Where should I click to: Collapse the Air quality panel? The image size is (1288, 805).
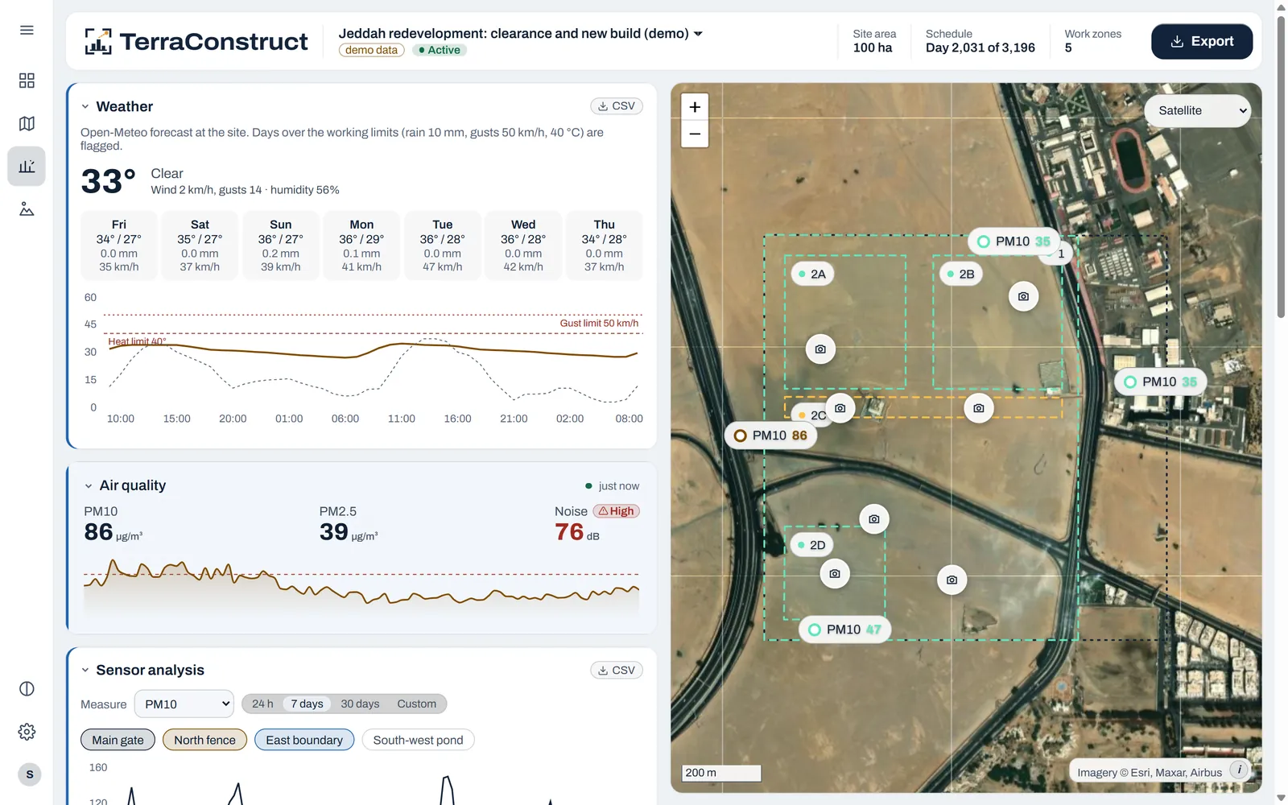[89, 486]
